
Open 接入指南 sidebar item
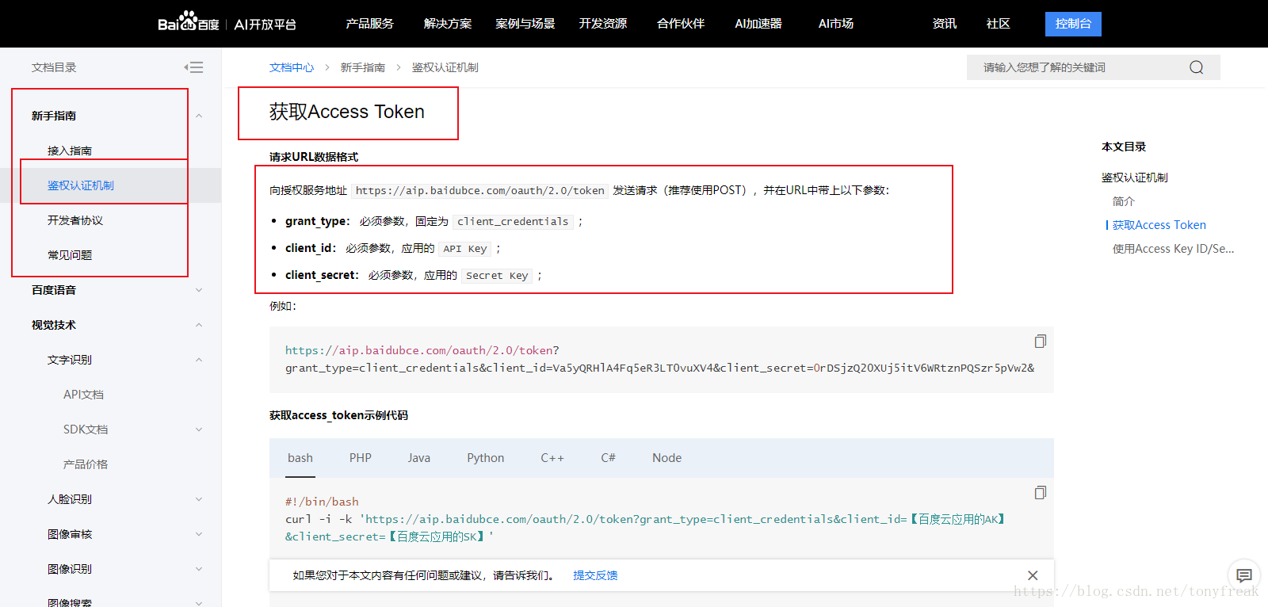coord(70,151)
